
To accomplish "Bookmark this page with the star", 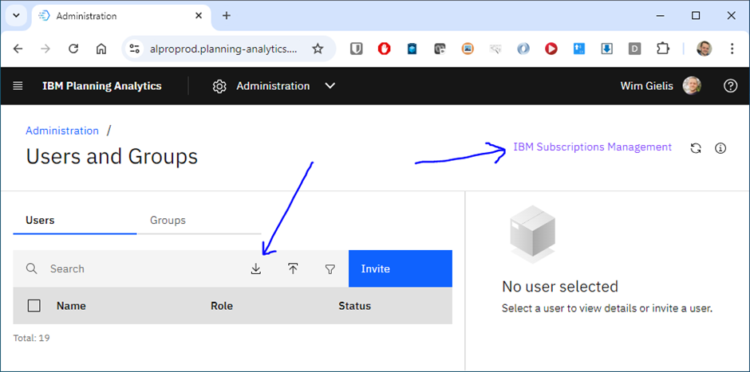I will [x=318, y=49].
